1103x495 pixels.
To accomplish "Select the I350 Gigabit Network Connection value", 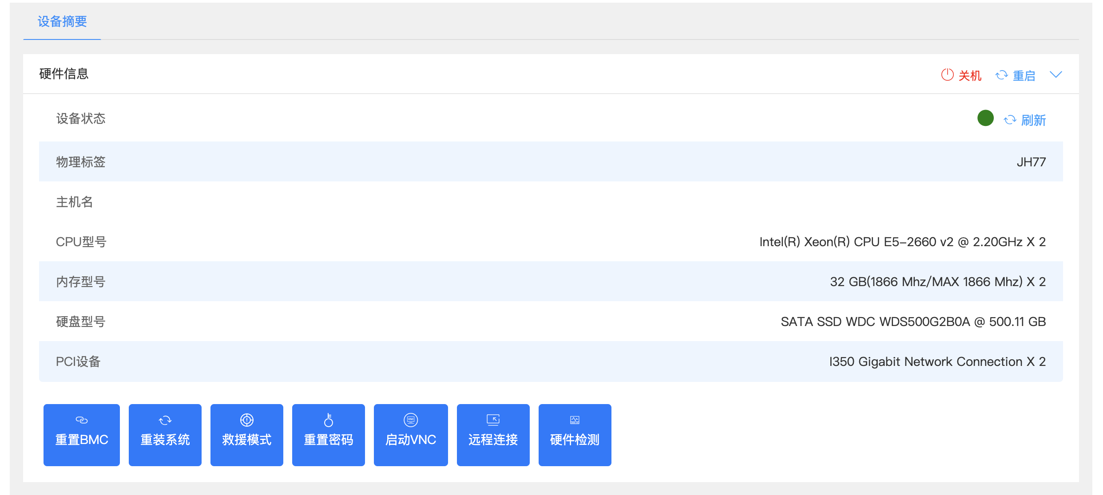I will tap(938, 361).
